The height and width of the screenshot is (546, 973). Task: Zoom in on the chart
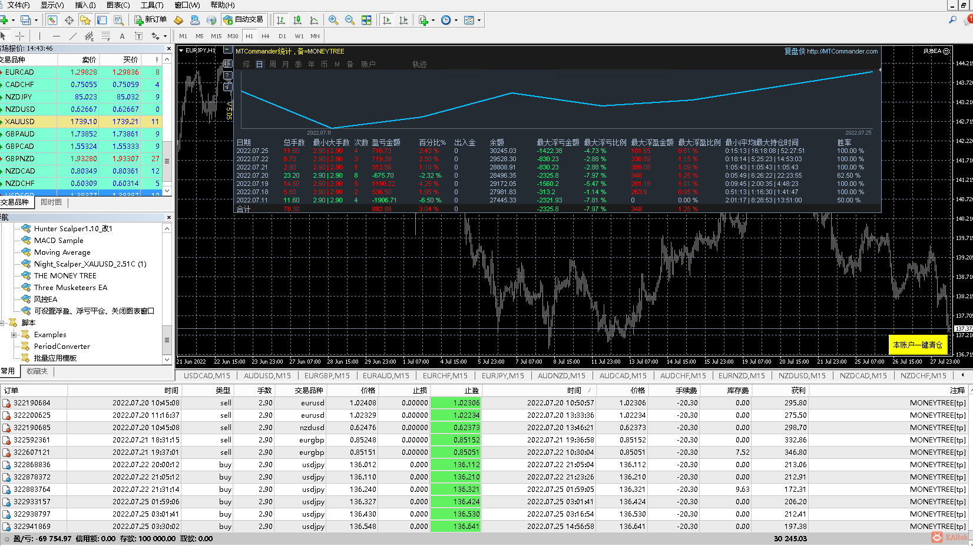[x=333, y=20]
